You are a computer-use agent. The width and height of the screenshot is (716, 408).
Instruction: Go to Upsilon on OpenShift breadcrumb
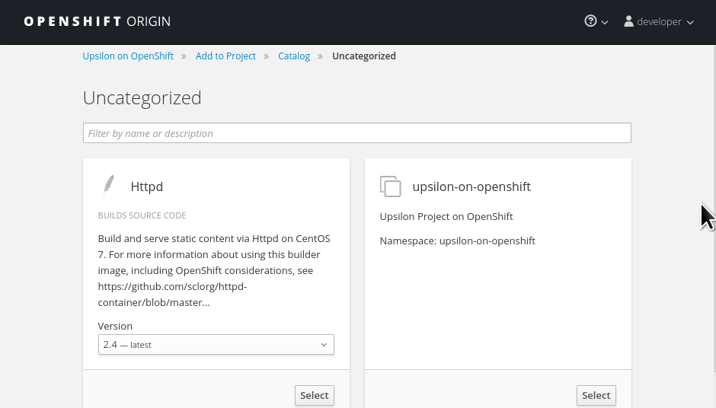point(128,56)
